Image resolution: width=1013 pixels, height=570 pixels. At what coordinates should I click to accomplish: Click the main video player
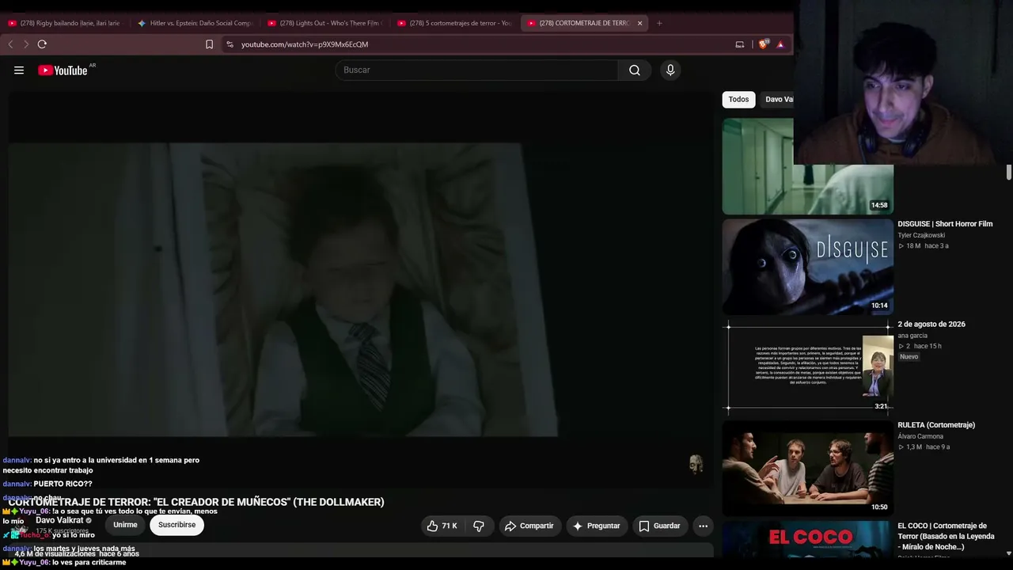(361, 289)
